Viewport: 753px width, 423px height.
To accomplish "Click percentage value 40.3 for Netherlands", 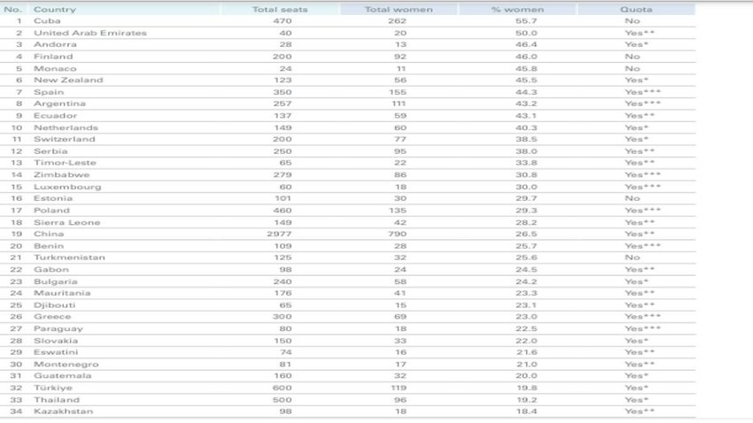I will coord(526,127).
